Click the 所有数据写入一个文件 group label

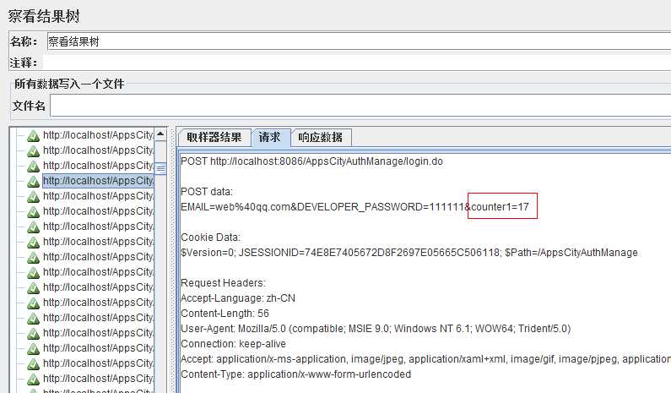click(69, 84)
